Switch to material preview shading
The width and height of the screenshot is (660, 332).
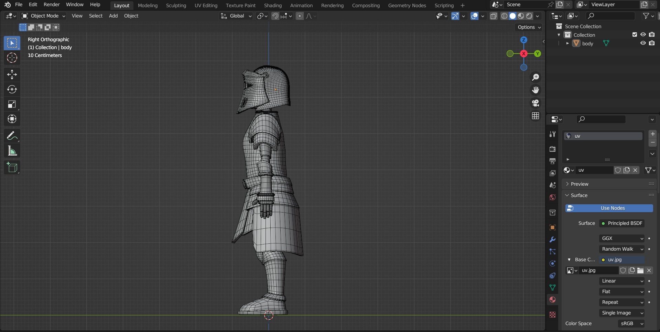pos(521,16)
